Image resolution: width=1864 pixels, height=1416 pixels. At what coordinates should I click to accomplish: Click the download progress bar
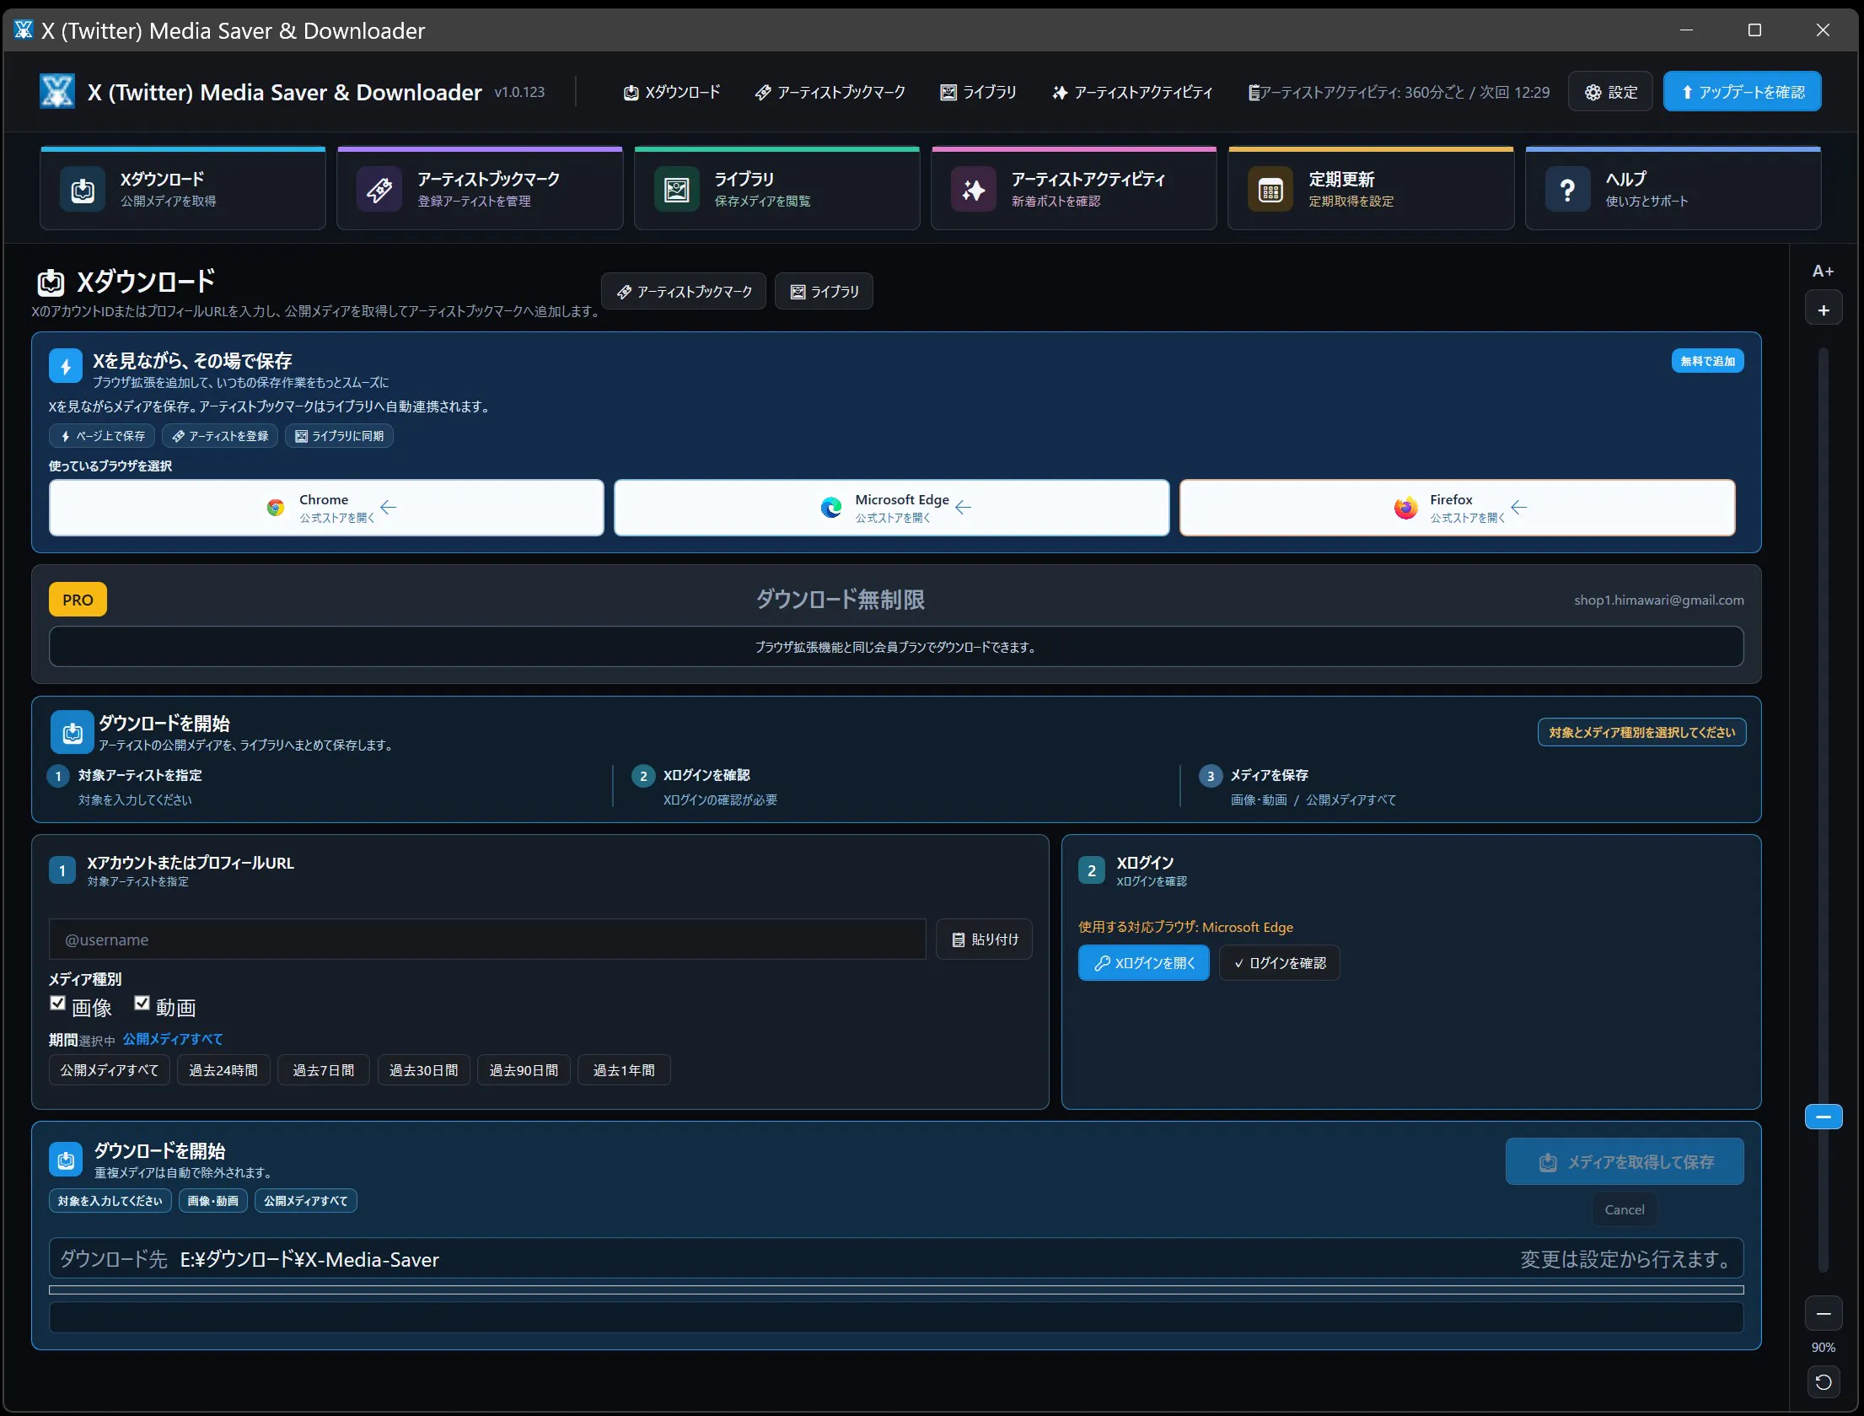[x=896, y=1289]
